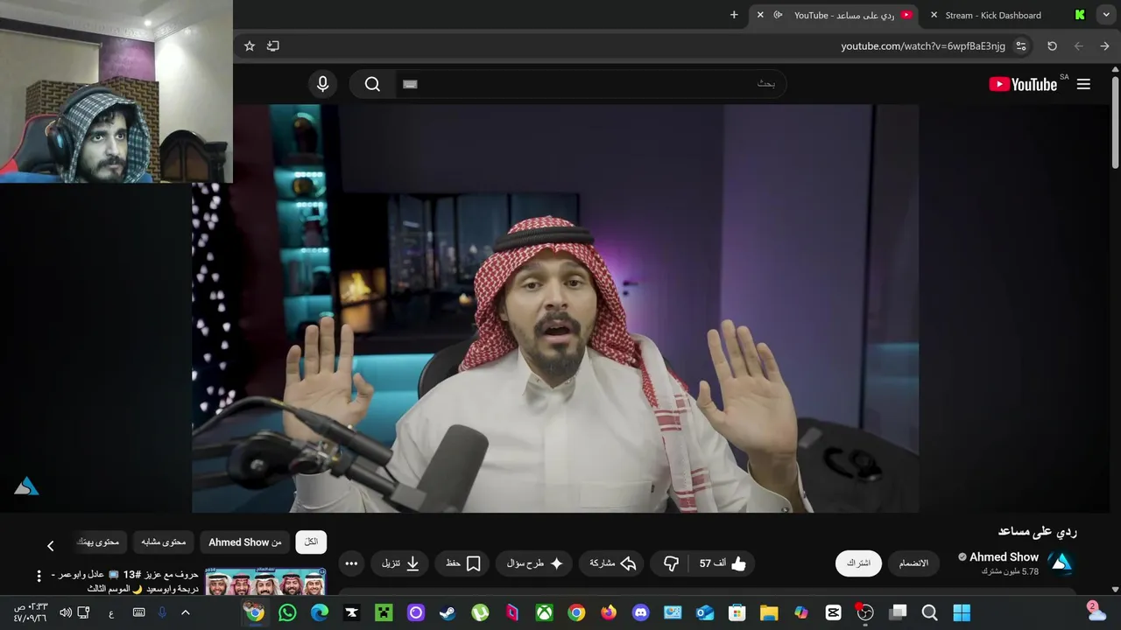Click video title ردي على مساعد
This screenshot has width=1121, height=630.
[1037, 531]
